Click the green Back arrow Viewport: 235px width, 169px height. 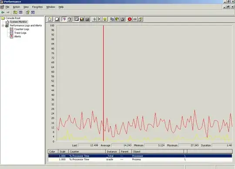point(3,13)
